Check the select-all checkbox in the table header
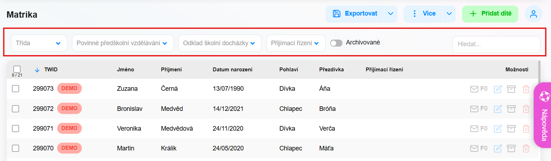 click(x=17, y=69)
